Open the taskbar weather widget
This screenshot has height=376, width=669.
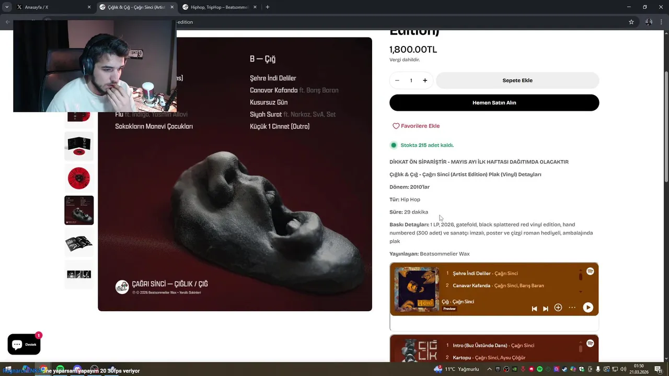click(456, 369)
